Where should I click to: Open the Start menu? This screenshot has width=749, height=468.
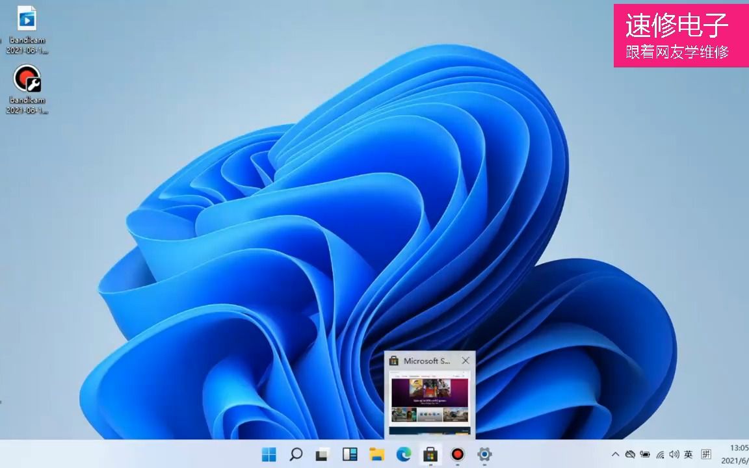tap(270, 454)
